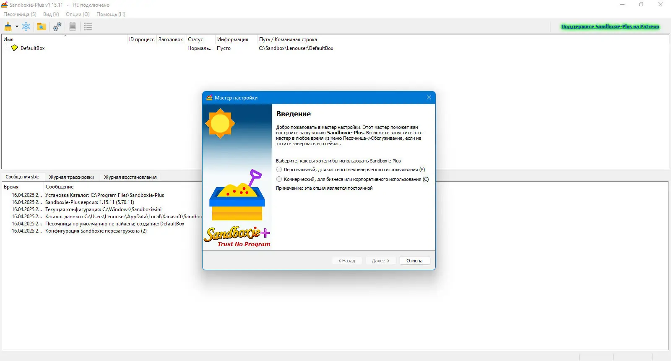Click the broom cleanup toolbar icon

point(8,26)
